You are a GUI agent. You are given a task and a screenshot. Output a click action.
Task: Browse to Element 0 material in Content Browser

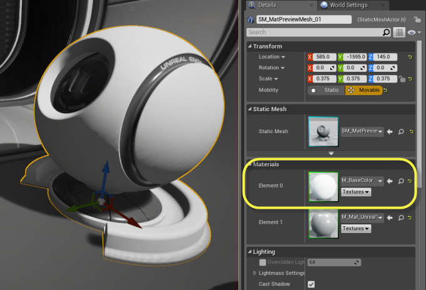[400, 181]
